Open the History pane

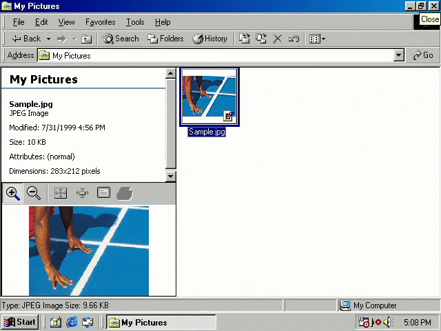point(209,39)
